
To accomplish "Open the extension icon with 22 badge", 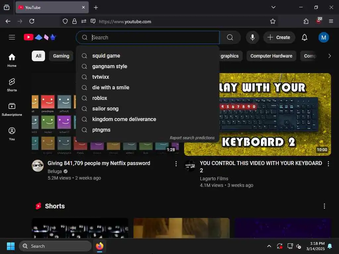I will tap(319, 21).
